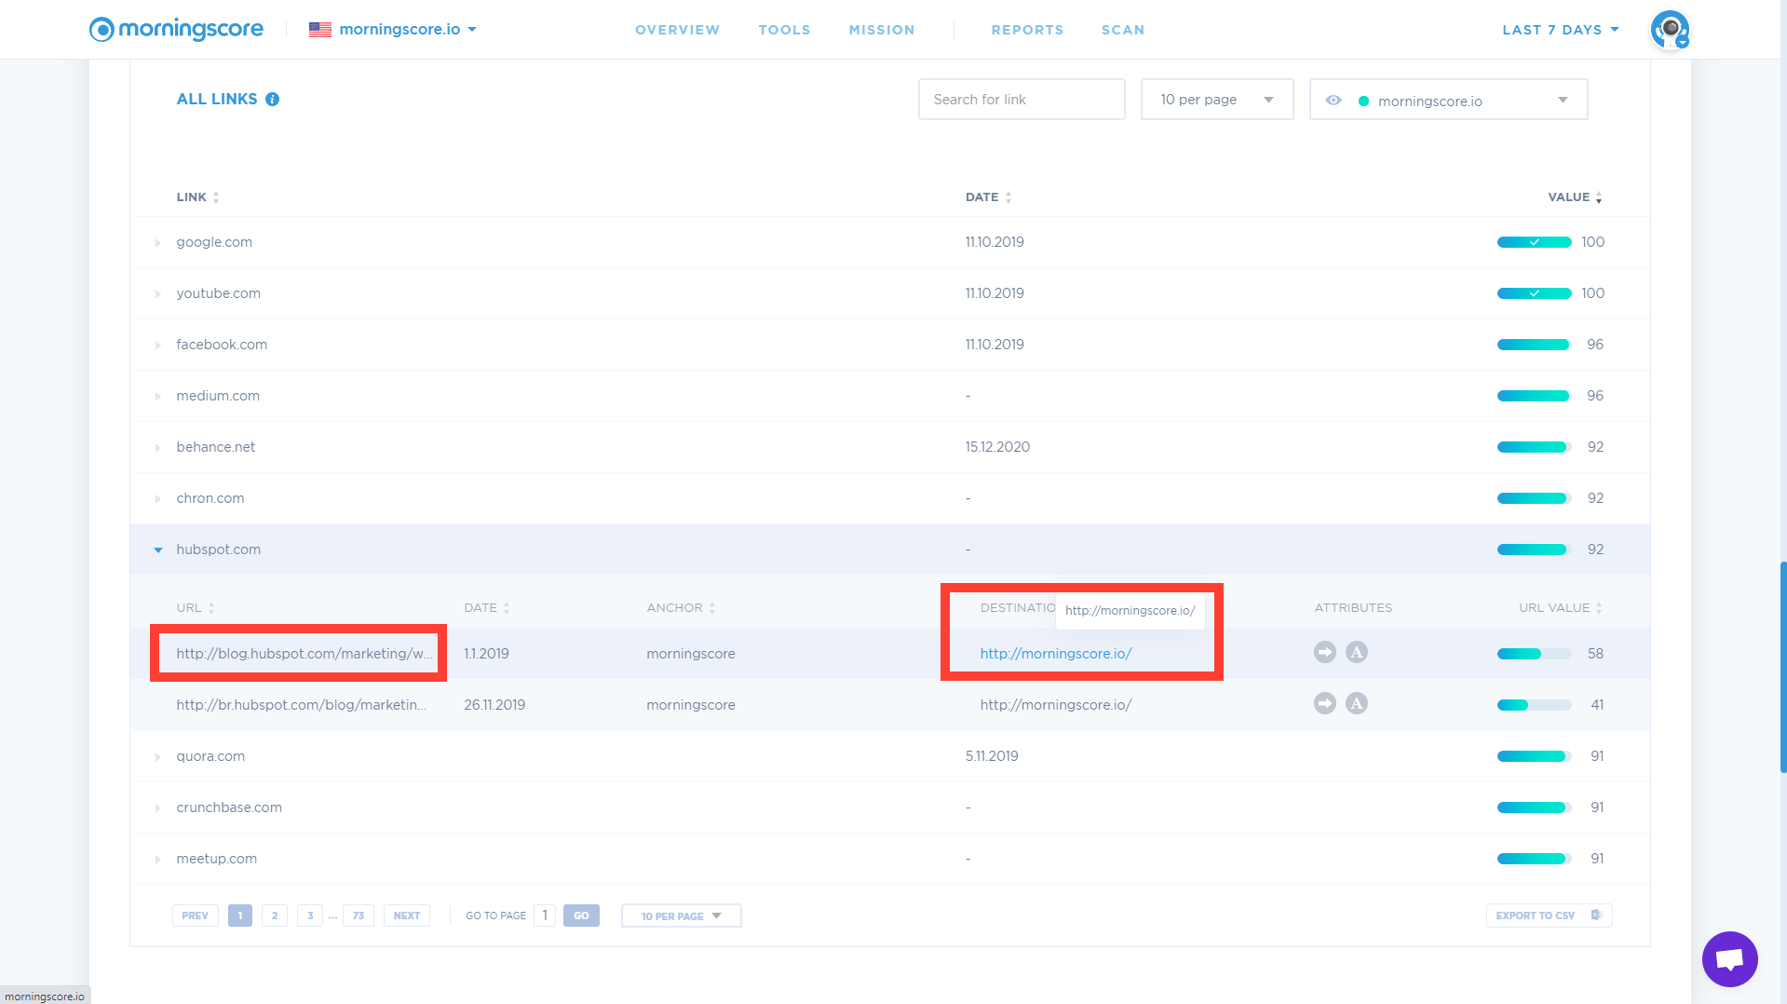This screenshot has height=1004, width=1787.
Task: Click the Go button
Action: [581, 916]
